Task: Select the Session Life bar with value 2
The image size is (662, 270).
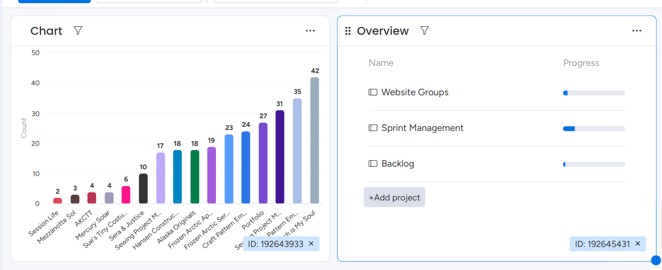Action: click(58, 200)
